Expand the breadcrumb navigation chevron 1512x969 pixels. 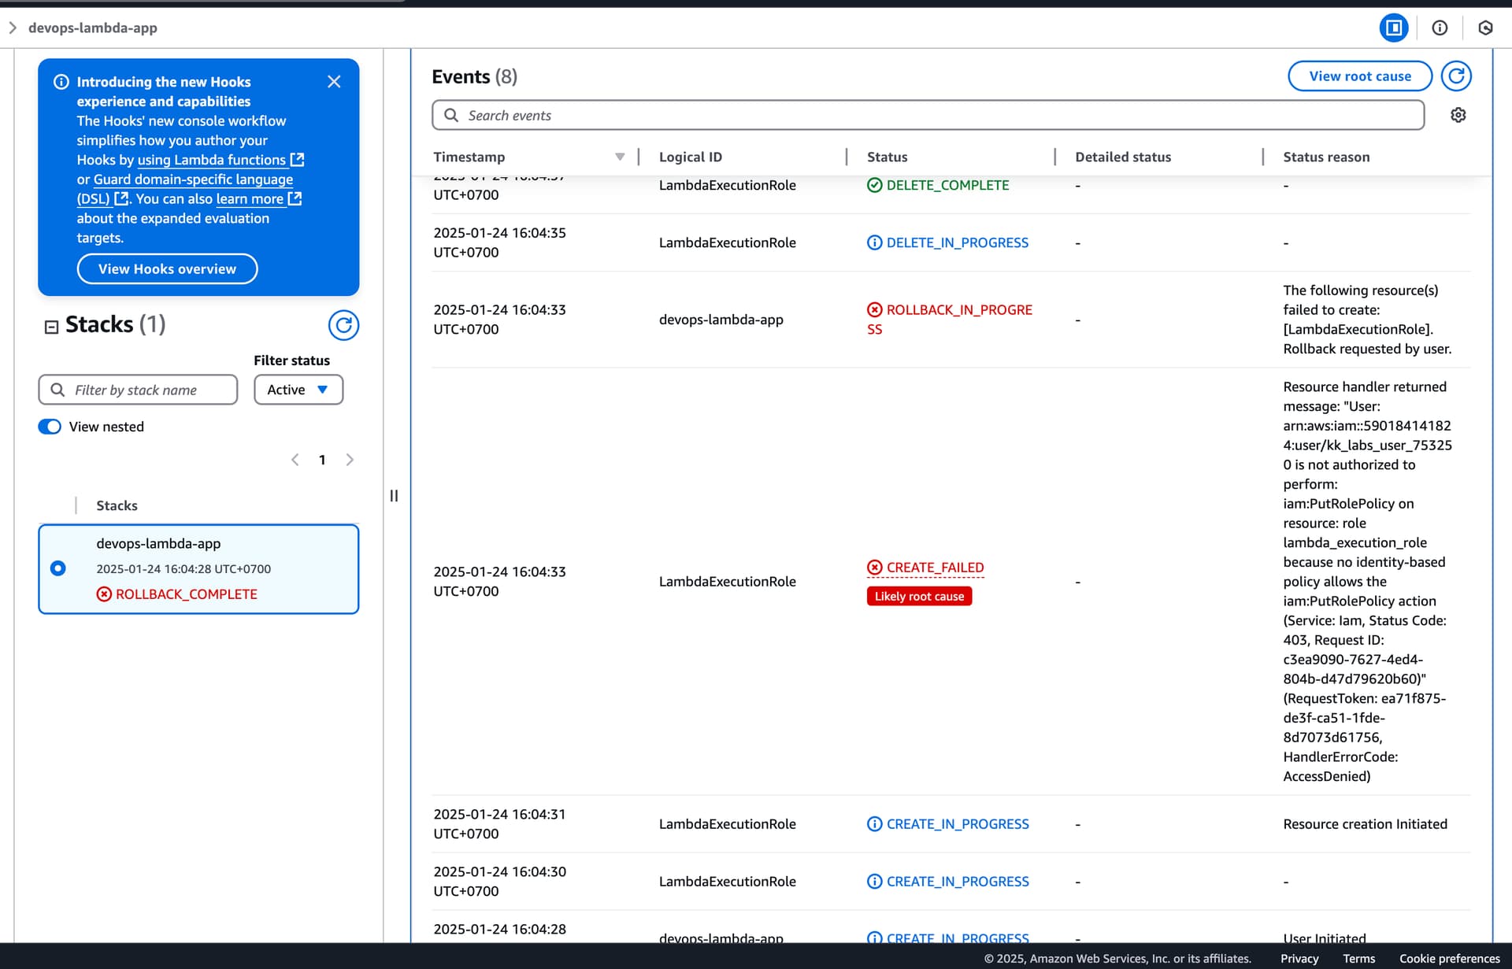point(13,28)
